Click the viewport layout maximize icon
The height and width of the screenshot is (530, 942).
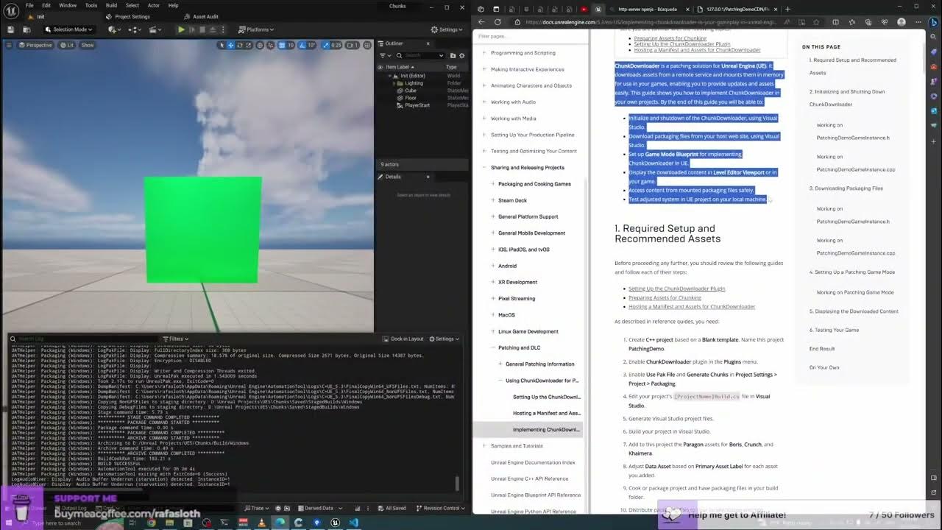[366, 45]
